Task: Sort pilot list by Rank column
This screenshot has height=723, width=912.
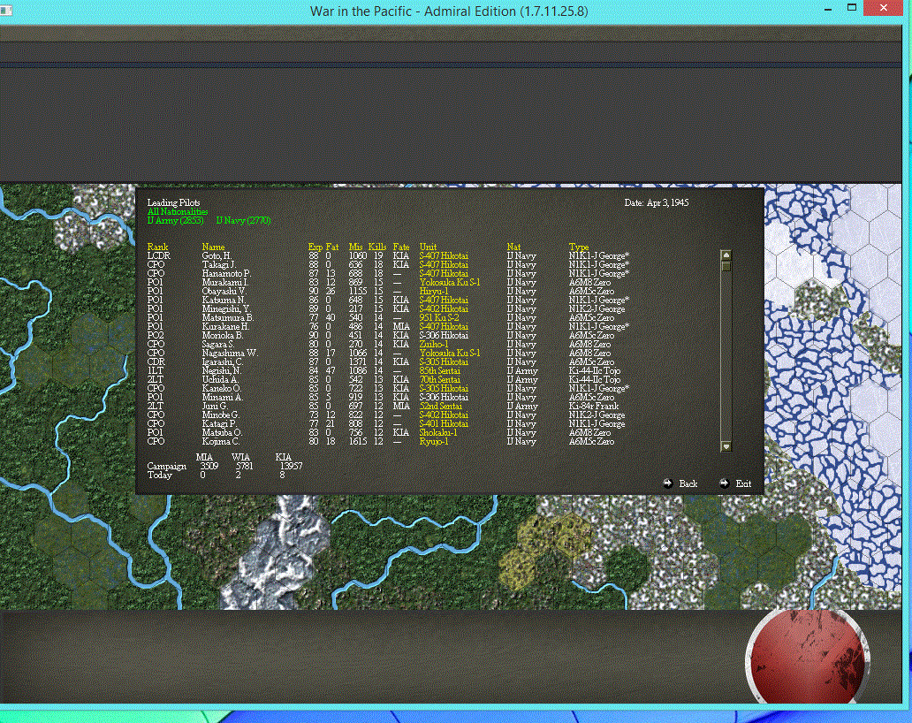Action: click(157, 247)
